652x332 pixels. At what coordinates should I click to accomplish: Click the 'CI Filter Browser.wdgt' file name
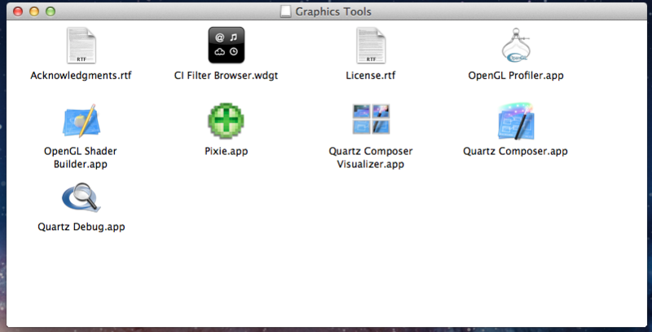[x=227, y=75]
